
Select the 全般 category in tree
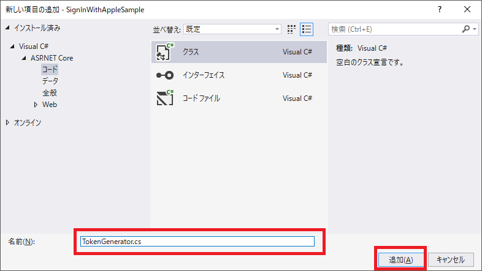pos(50,92)
